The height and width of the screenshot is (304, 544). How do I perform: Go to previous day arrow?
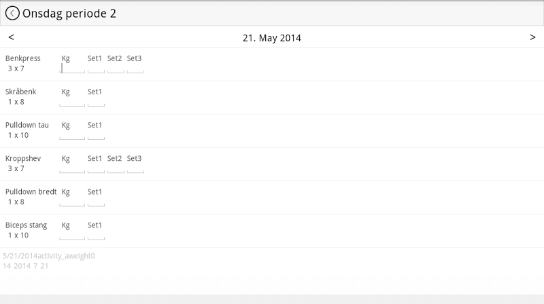pos(11,37)
